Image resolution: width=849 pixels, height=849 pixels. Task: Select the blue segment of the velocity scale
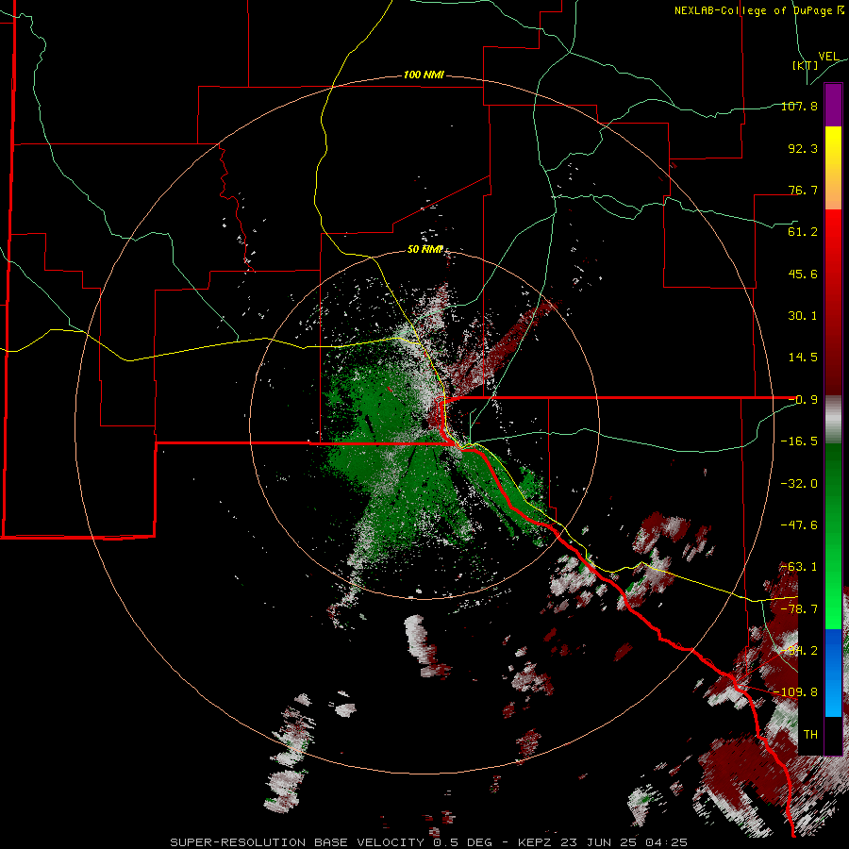833,673
